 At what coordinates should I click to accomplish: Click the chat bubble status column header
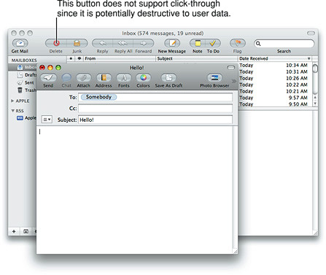pyautogui.click(x=79, y=58)
